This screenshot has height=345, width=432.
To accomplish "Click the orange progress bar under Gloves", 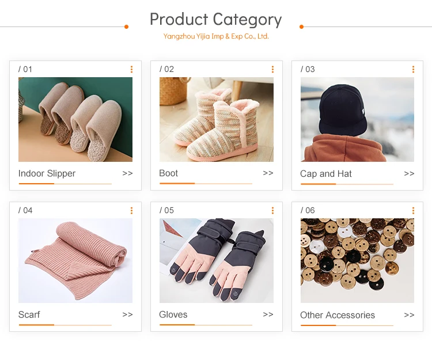I will 177,325.
